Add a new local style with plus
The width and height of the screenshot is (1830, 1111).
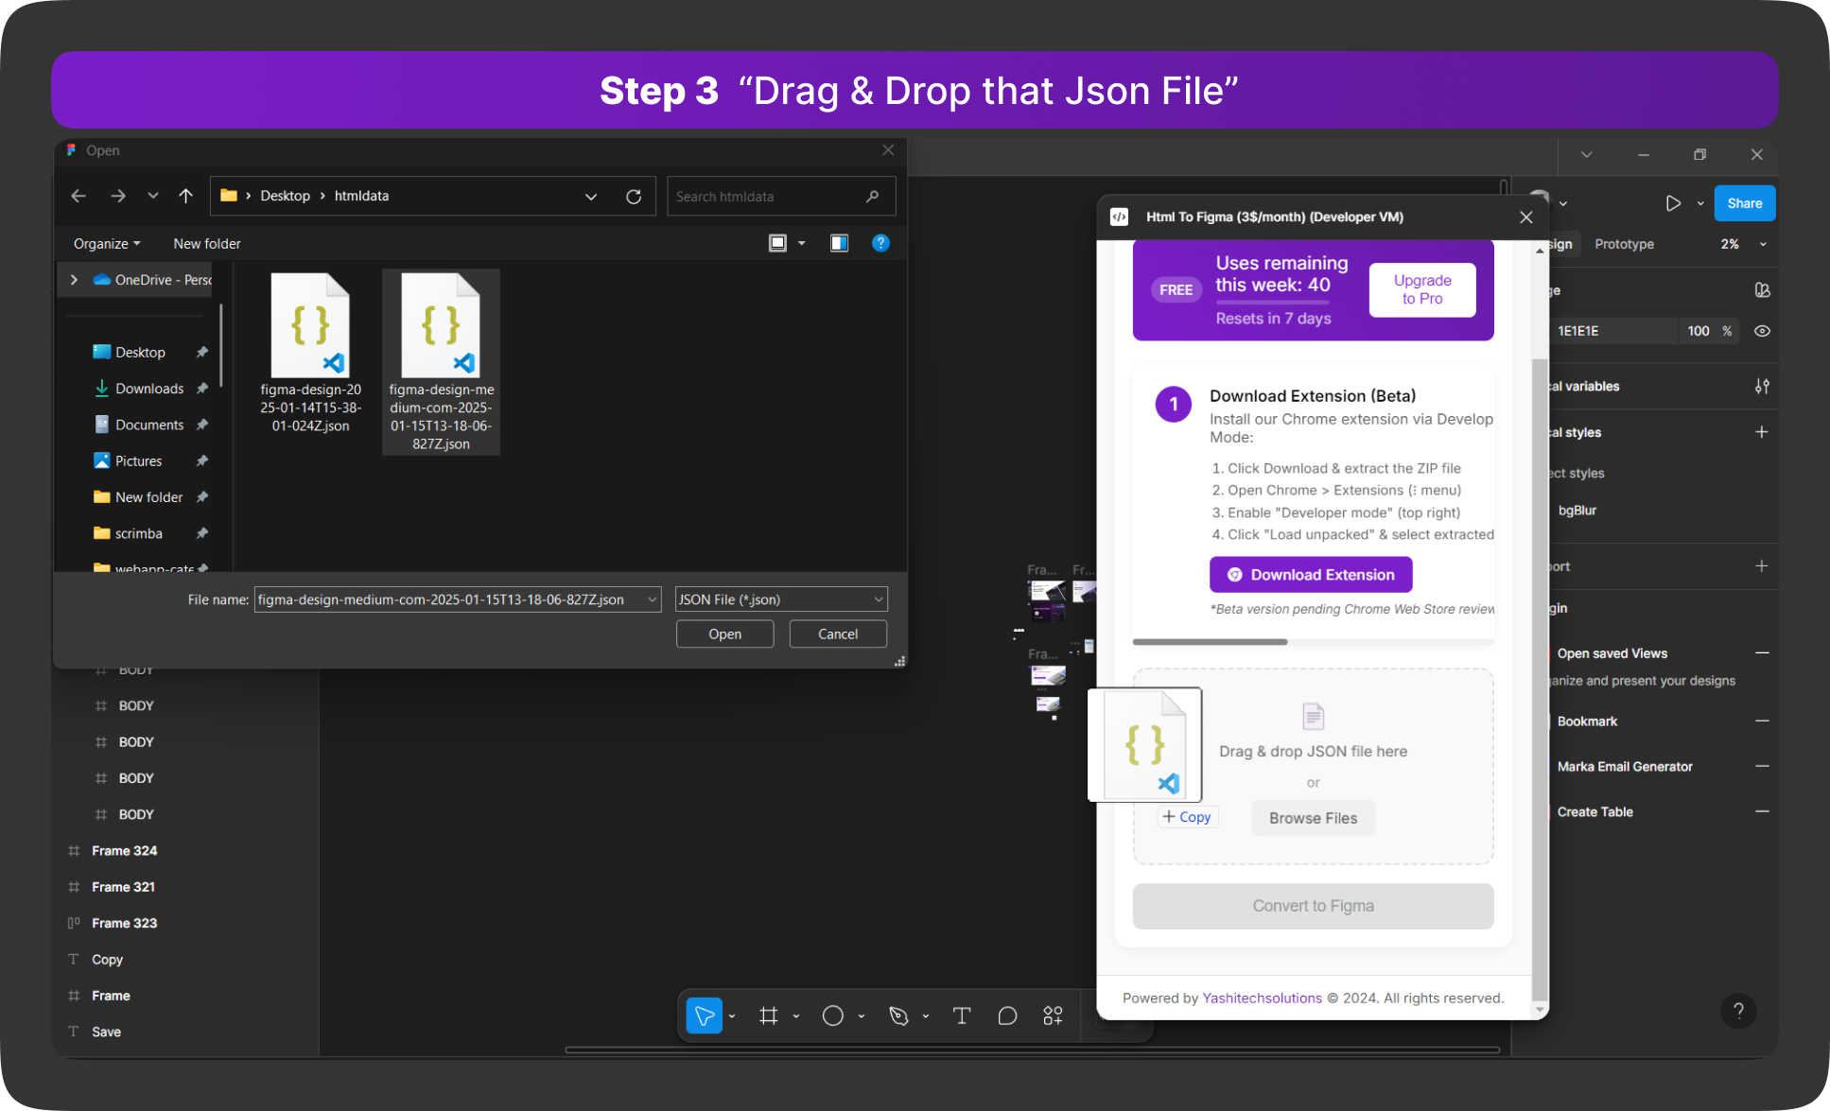click(x=1762, y=432)
